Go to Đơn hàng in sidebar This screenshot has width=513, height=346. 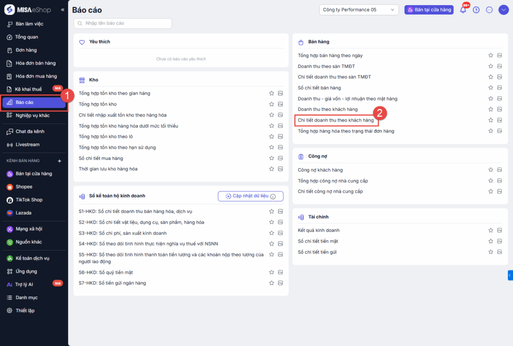(x=26, y=50)
